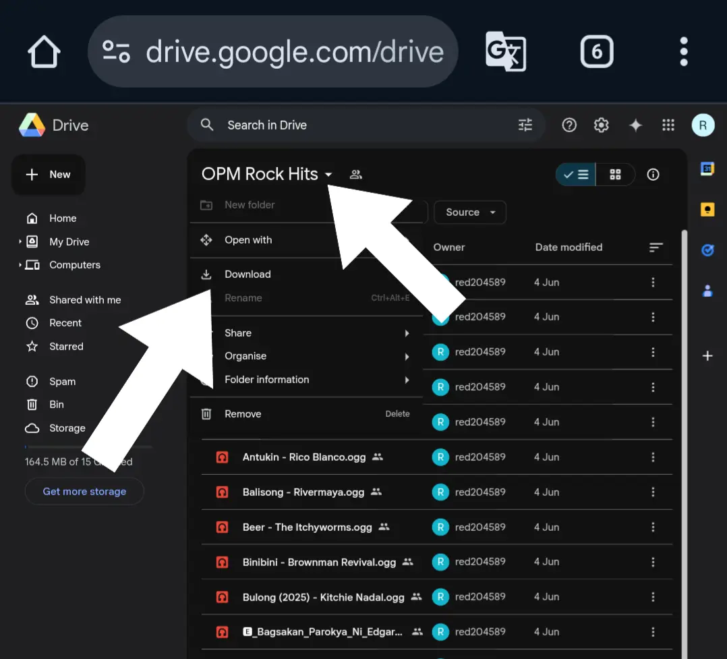Open more actions for Binibini - Brownman Revival.ogg
Screen dimensions: 727x659
653,562
